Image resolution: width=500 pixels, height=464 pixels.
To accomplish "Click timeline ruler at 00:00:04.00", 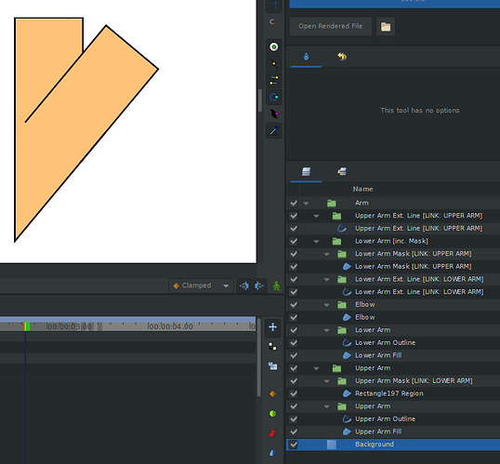I will [x=170, y=326].
